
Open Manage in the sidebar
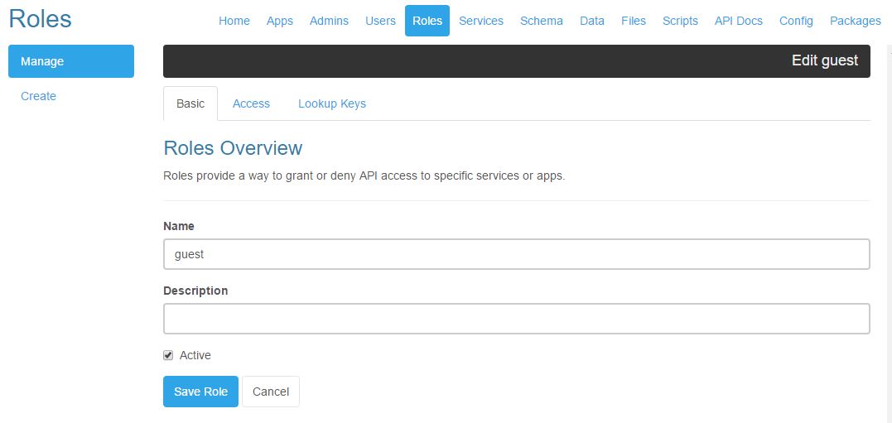71,61
